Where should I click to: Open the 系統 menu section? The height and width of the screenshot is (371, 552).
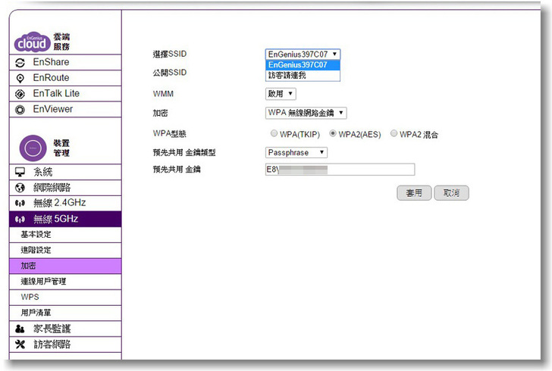pos(65,172)
